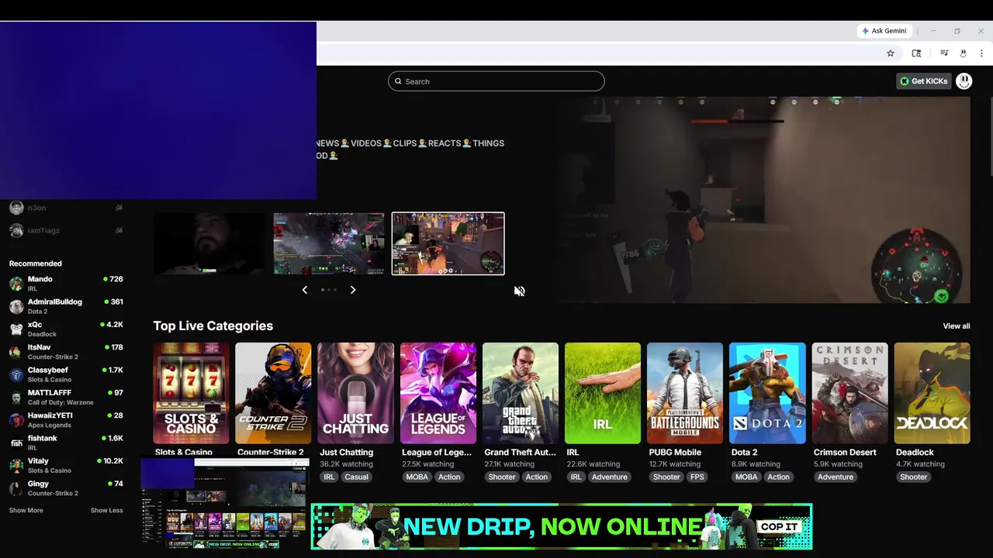Image resolution: width=993 pixels, height=558 pixels.
Task: Click the Get KICKs button
Action: [x=923, y=81]
